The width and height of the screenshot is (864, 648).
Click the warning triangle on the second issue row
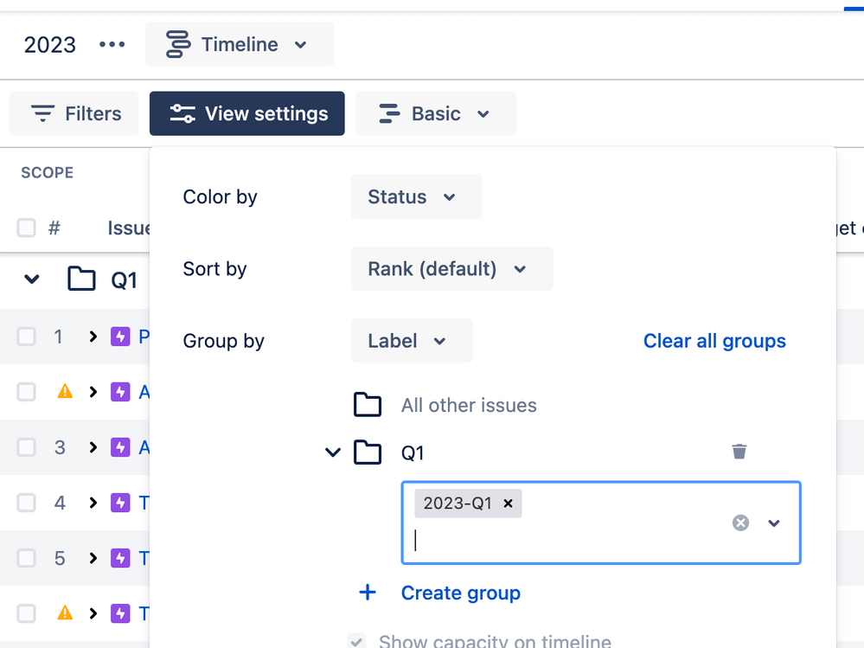[x=63, y=392]
